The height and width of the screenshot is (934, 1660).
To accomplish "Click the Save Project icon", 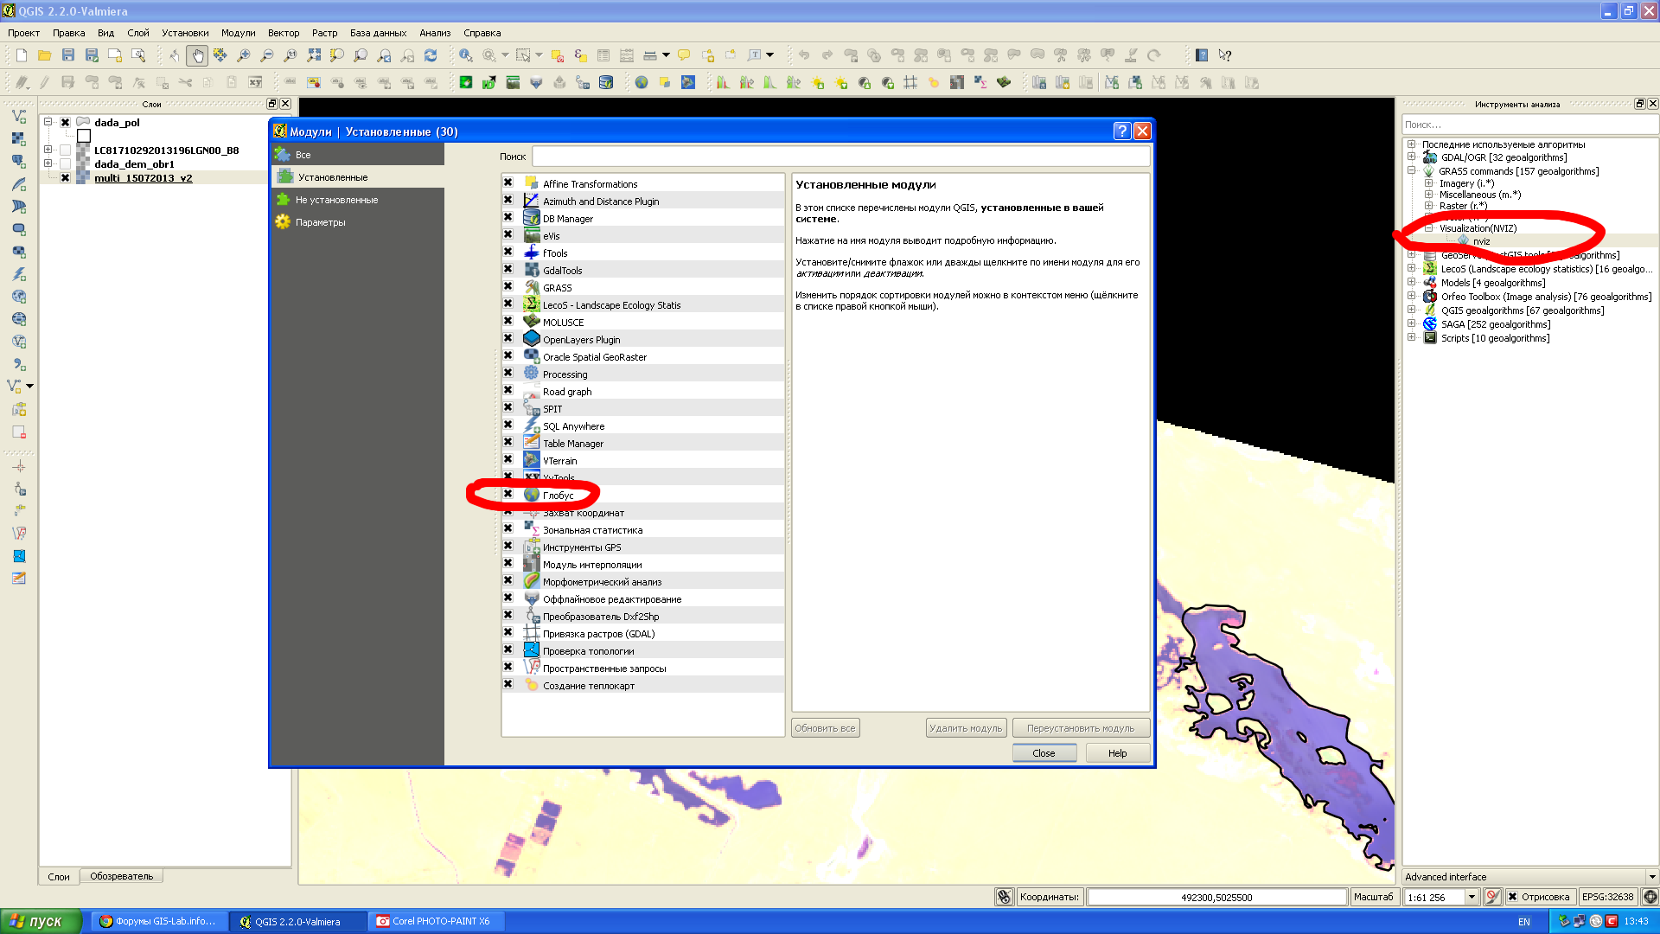I will click(67, 54).
